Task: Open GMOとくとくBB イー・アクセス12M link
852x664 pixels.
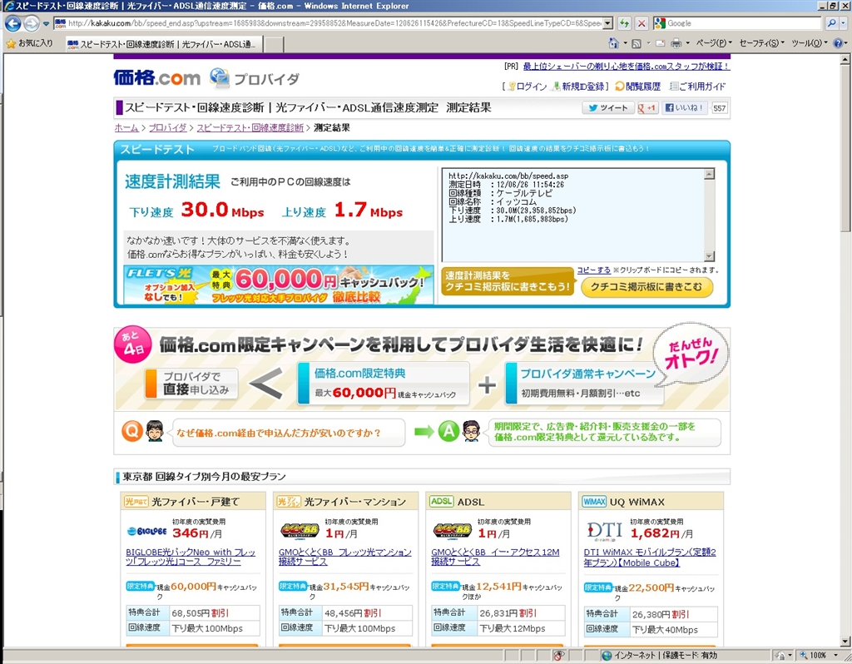Action: pyautogui.click(x=495, y=557)
